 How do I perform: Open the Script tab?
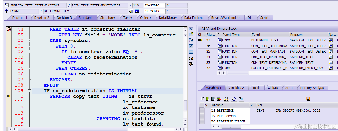tap(264, 18)
